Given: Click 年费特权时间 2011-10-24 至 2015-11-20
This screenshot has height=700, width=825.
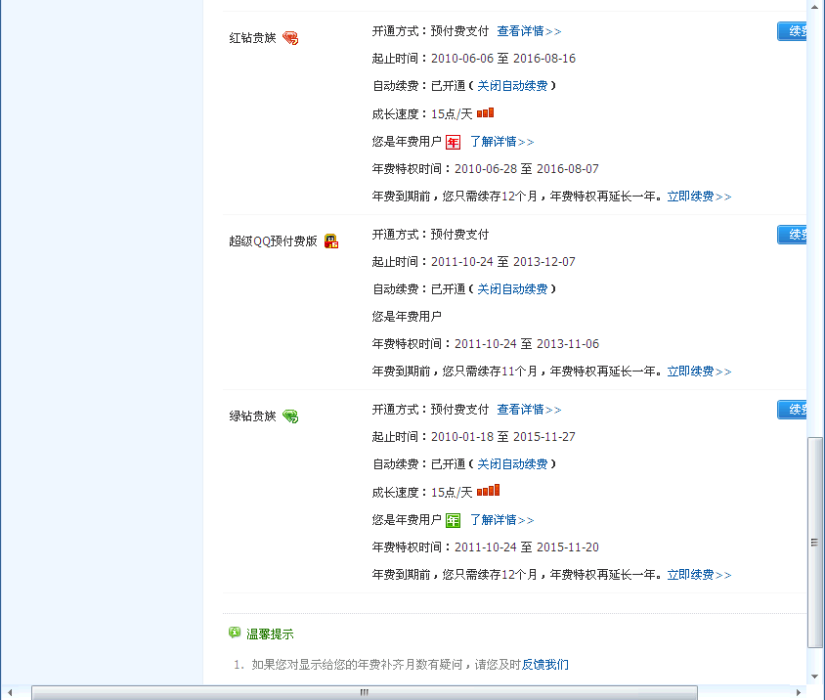Looking at the screenshot, I should click(486, 547).
